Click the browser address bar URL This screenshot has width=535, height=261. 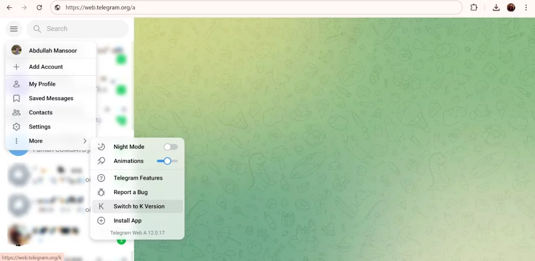100,7
